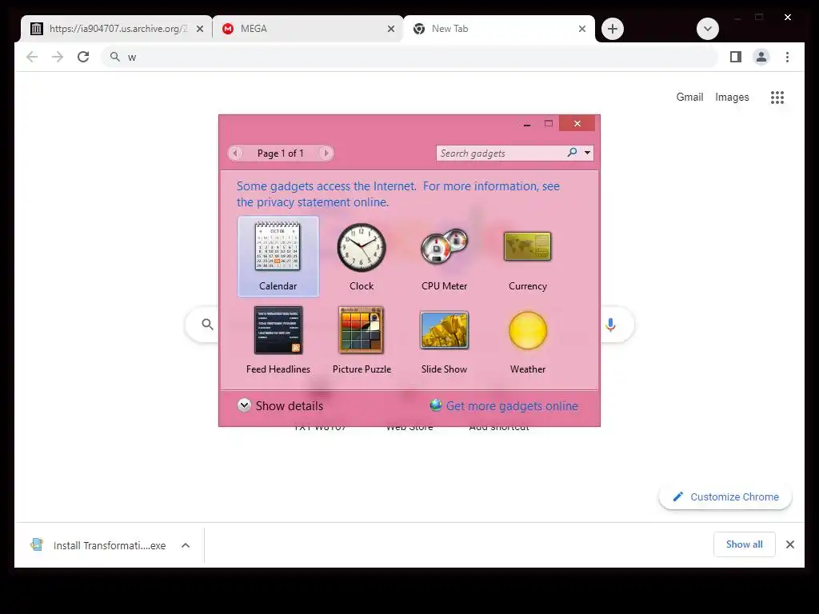The height and width of the screenshot is (614, 819).
Task: Click Show all downloads
Action: pos(745,544)
